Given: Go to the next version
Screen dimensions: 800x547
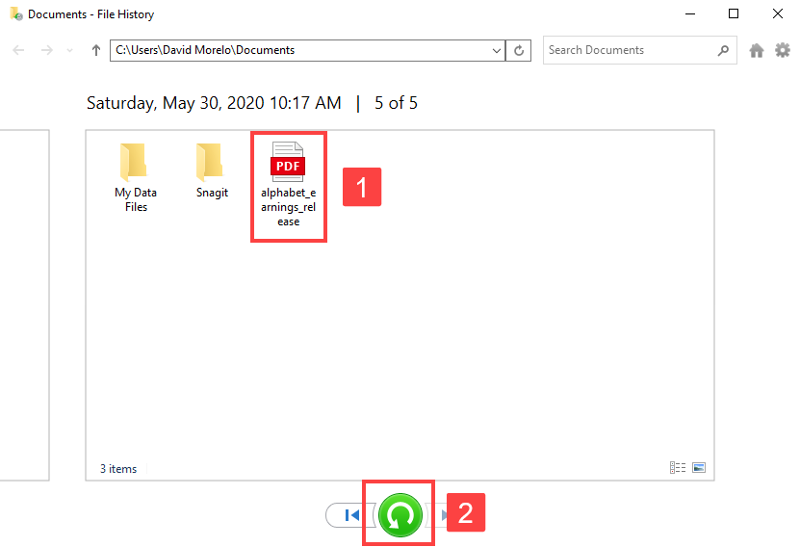Looking at the screenshot, I should [x=443, y=515].
